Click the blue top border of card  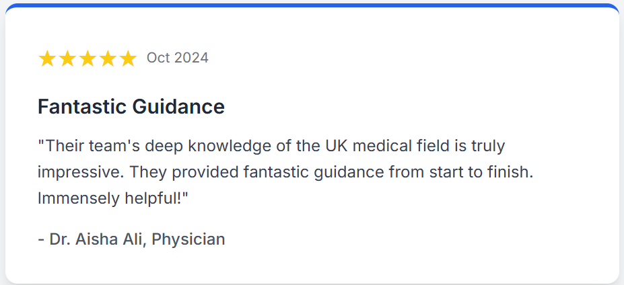coord(312,5)
